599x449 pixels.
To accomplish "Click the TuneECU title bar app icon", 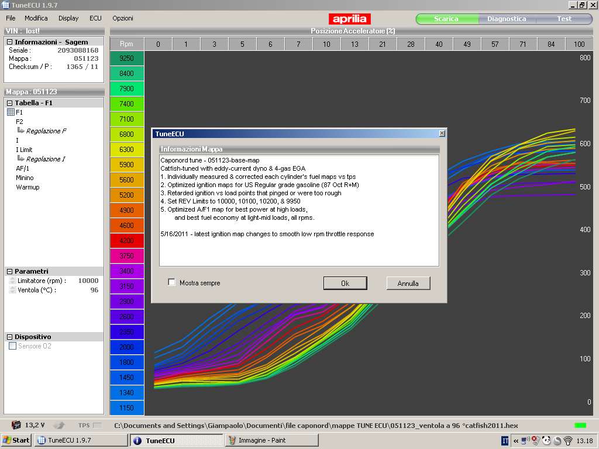I will pyautogui.click(x=5, y=5).
